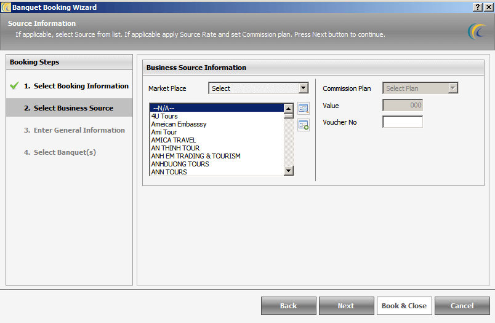Click the help question mark icon

478,7
